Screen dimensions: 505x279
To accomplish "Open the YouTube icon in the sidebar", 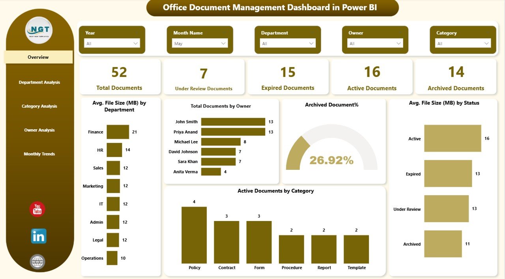I will tap(37, 209).
